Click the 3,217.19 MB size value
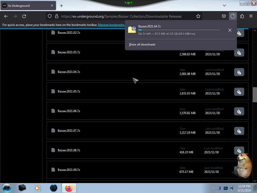Screen dimensions: 257x193 coord(187,133)
